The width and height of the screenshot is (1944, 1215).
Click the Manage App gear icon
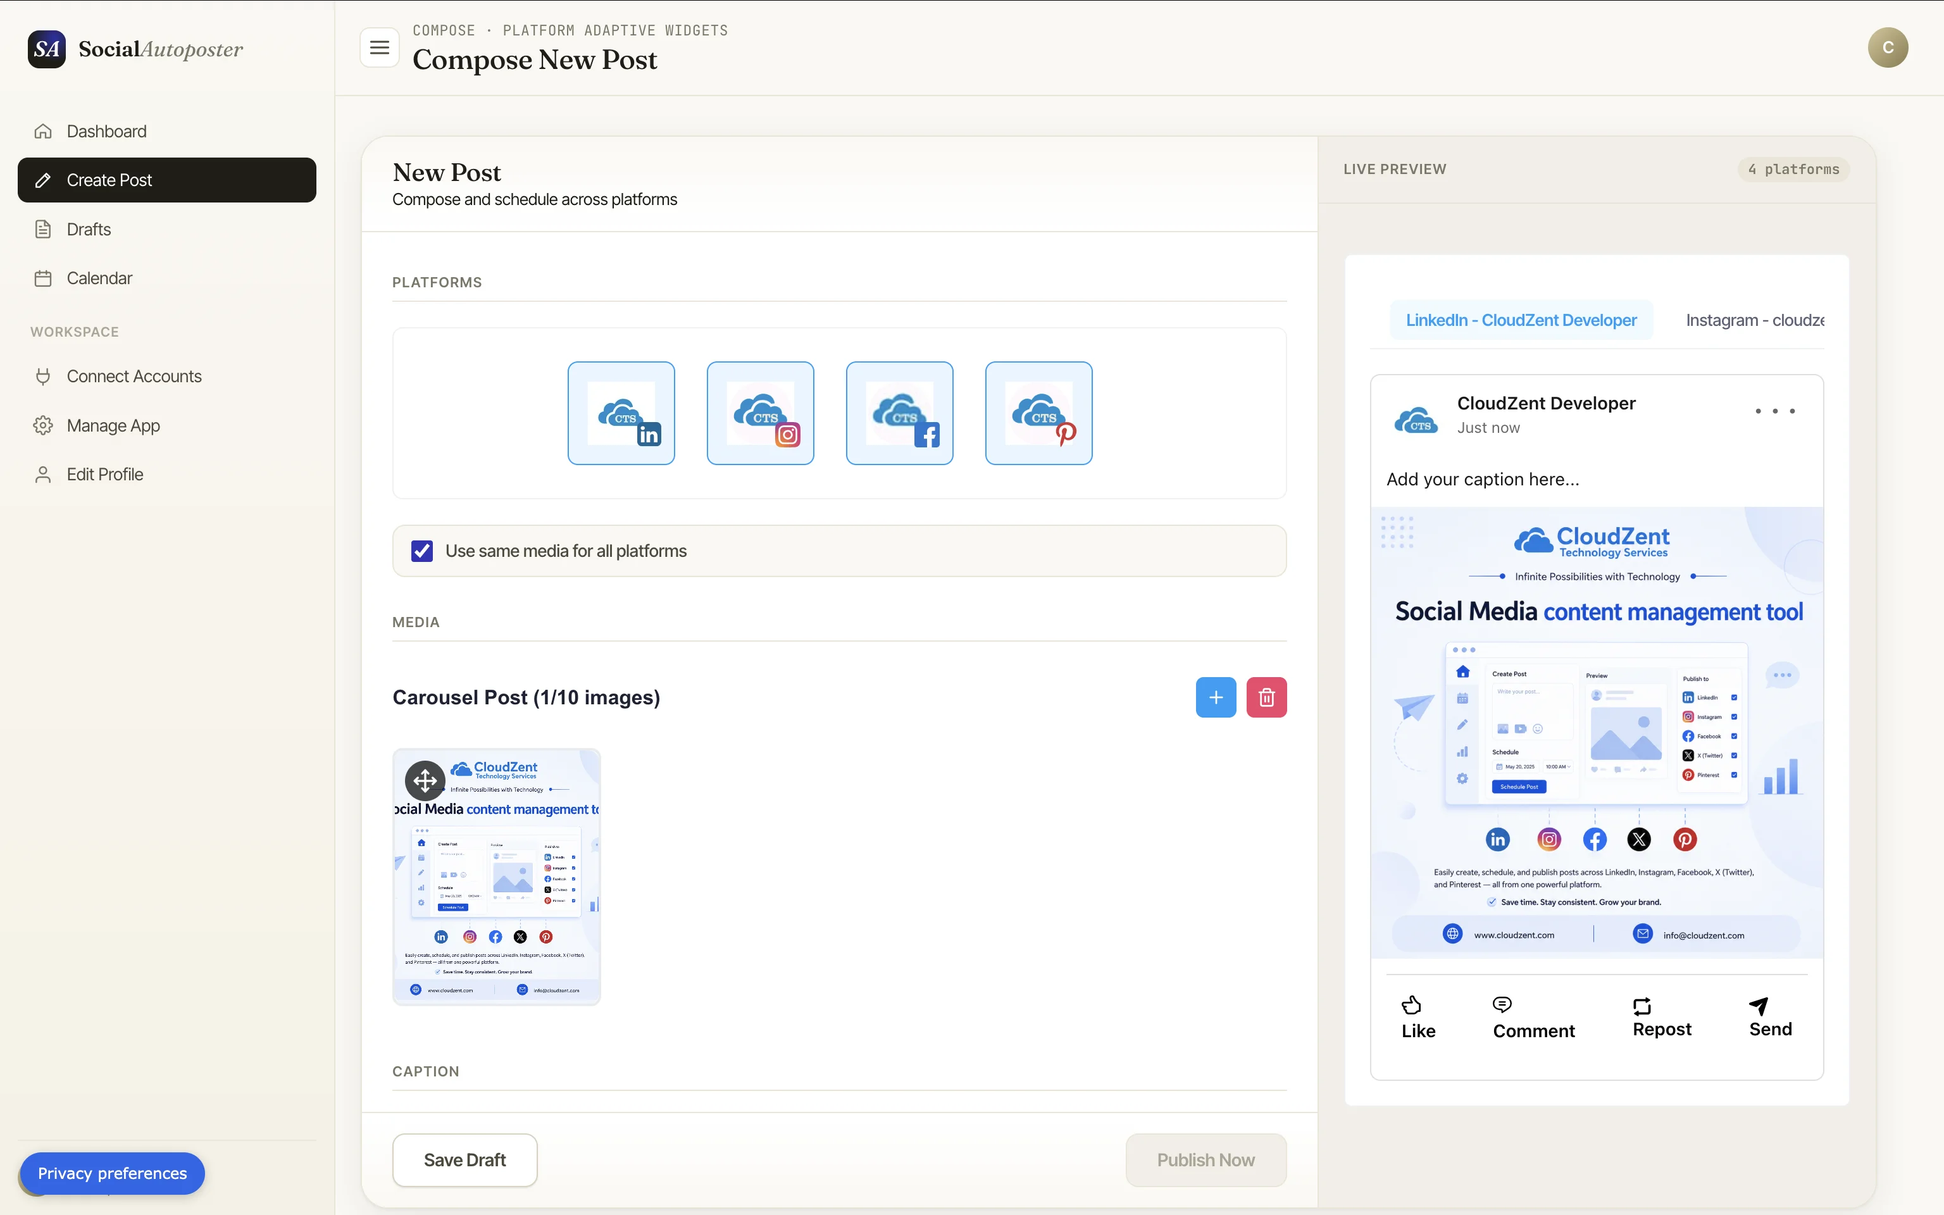(x=44, y=425)
